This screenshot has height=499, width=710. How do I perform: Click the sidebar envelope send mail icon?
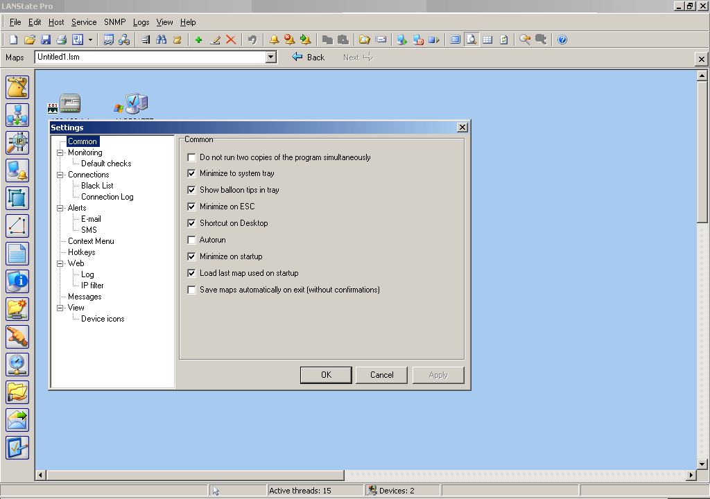(x=17, y=420)
